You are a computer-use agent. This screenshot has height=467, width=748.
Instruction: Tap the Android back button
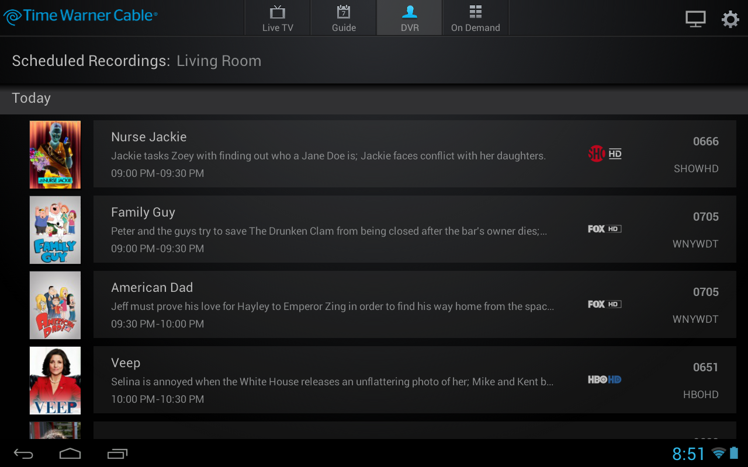(24, 453)
